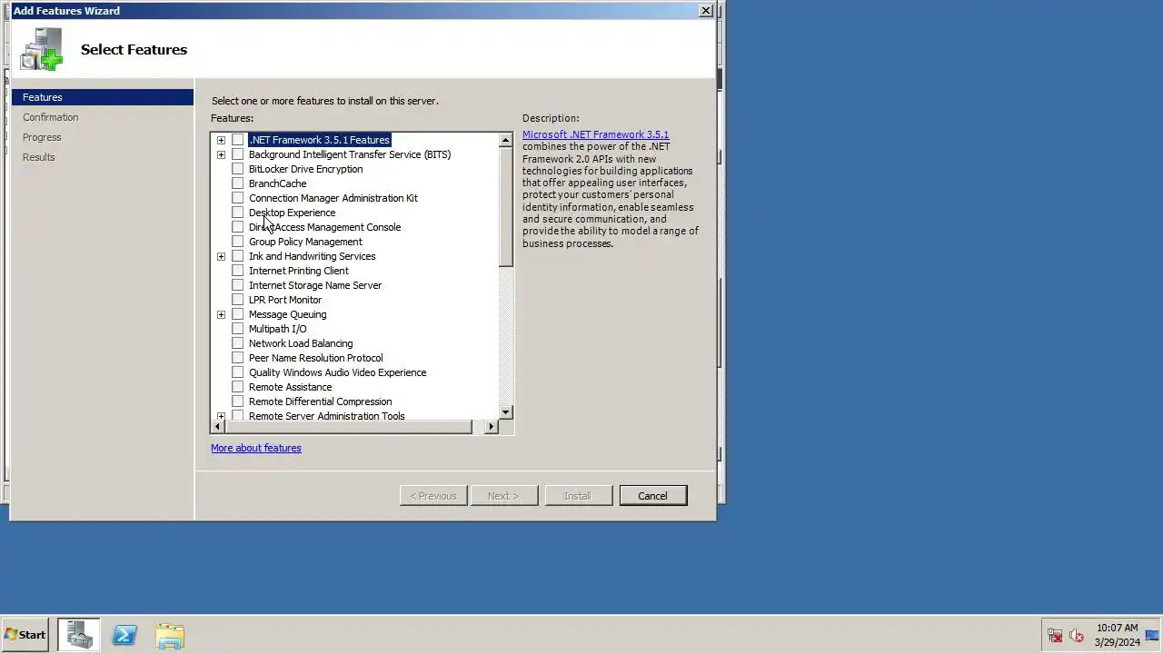Expand Ink and Handwriting Services node

click(221, 256)
